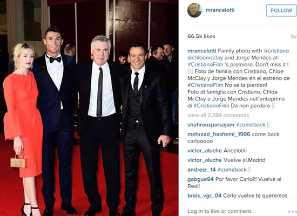297x216 pixels.
Task: Open #CristianoFilm hashtag in Italian caption
Action: 211,105
